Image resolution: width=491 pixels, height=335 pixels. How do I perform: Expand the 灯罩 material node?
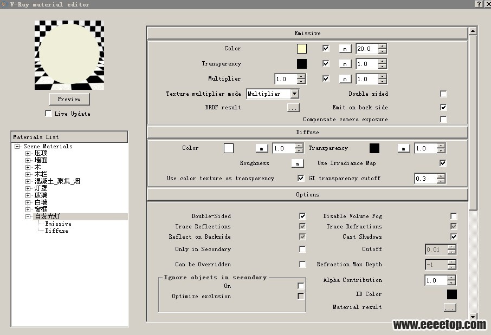point(28,188)
